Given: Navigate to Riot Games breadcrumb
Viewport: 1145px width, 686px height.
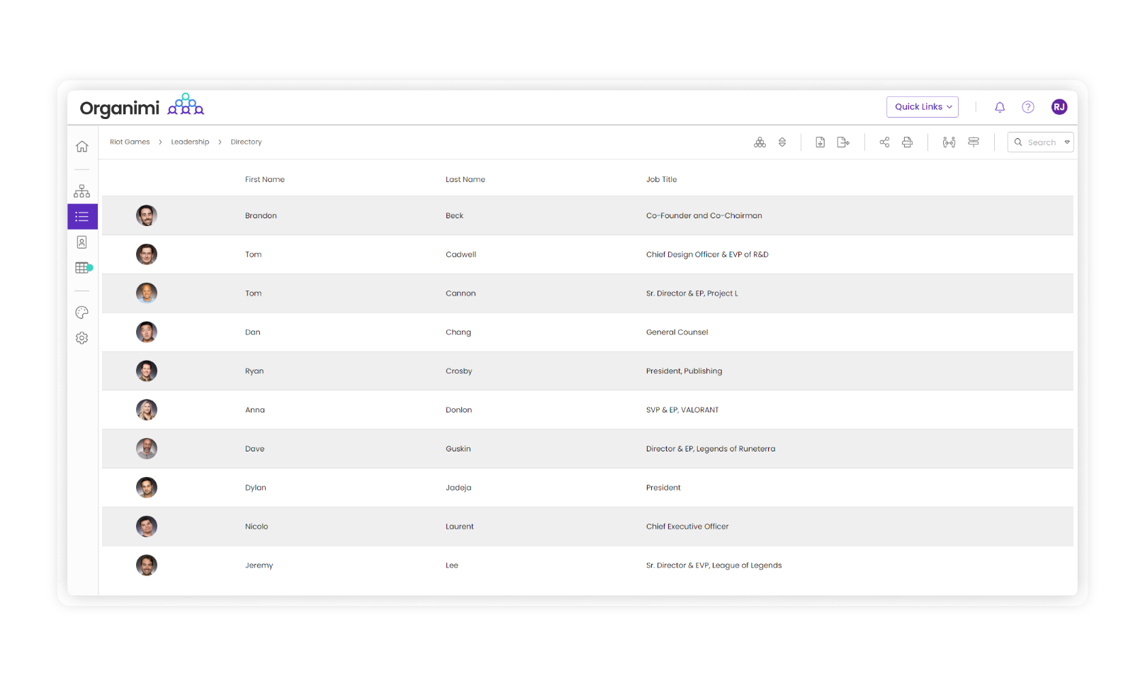Looking at the screenshot, I should tap(130, 142).
